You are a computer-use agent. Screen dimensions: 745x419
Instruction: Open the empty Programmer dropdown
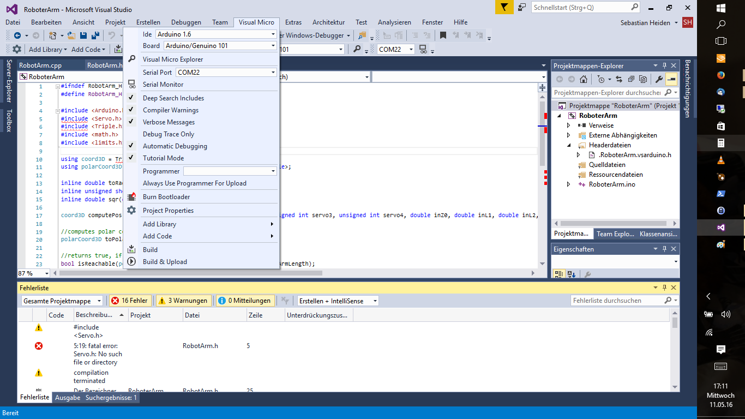coord(230,171)
